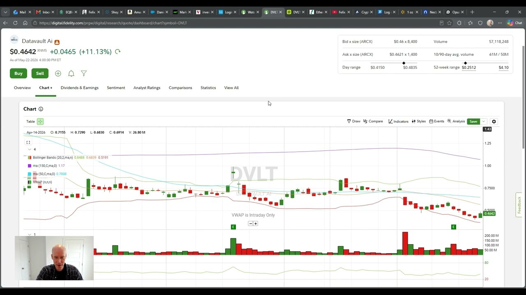Image resolution: width=526 pixels, height=295 pixels.
Task: Click the volume value 57,118,248
Action: click(498, 41)
